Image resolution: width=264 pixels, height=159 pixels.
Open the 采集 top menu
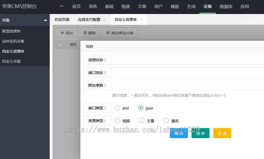tap(208, 6)
